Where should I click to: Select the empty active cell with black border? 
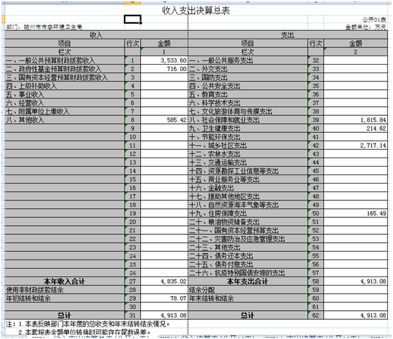tap(132, 19)
